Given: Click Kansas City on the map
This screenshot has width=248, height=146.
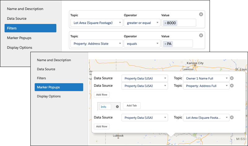Looking at the screenshot, I should coord(195,63).
